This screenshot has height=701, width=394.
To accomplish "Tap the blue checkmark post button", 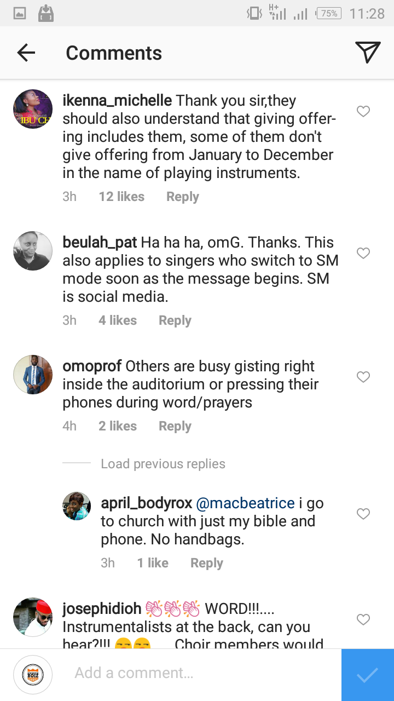I will coord(367,675).
